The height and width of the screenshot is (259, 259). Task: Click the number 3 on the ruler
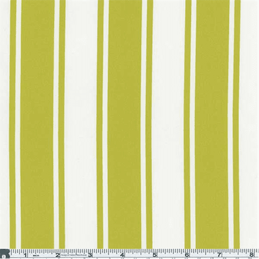pyautogui.click(x=90, y=255)
